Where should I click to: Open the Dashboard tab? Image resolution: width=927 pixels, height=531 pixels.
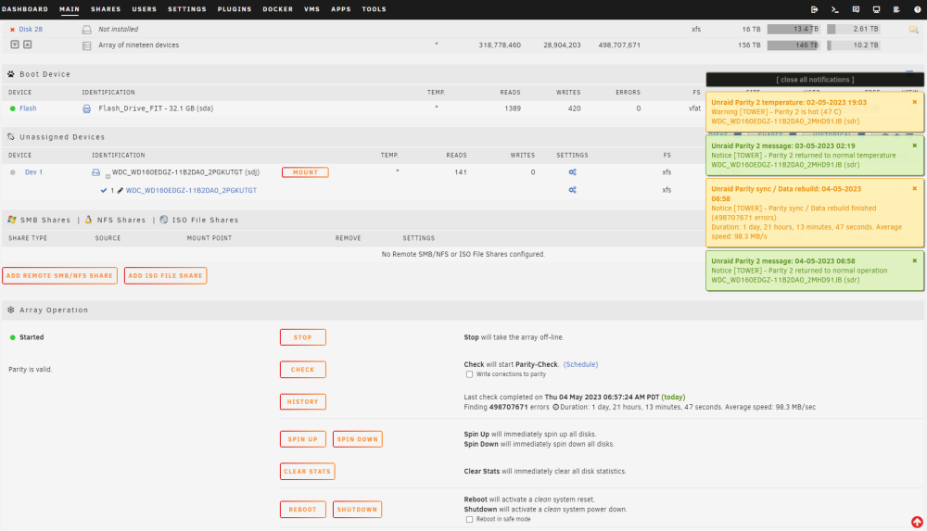25,9
